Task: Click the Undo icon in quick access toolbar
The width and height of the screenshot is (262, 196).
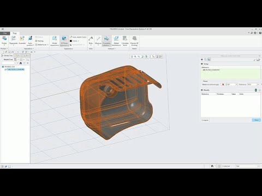Action: (13, 52)
